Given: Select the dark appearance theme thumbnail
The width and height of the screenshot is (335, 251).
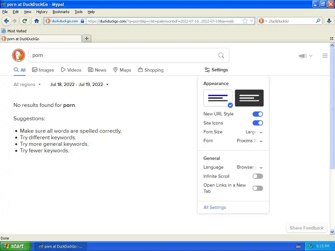Looking at the screenshot, I should [249, 98].
